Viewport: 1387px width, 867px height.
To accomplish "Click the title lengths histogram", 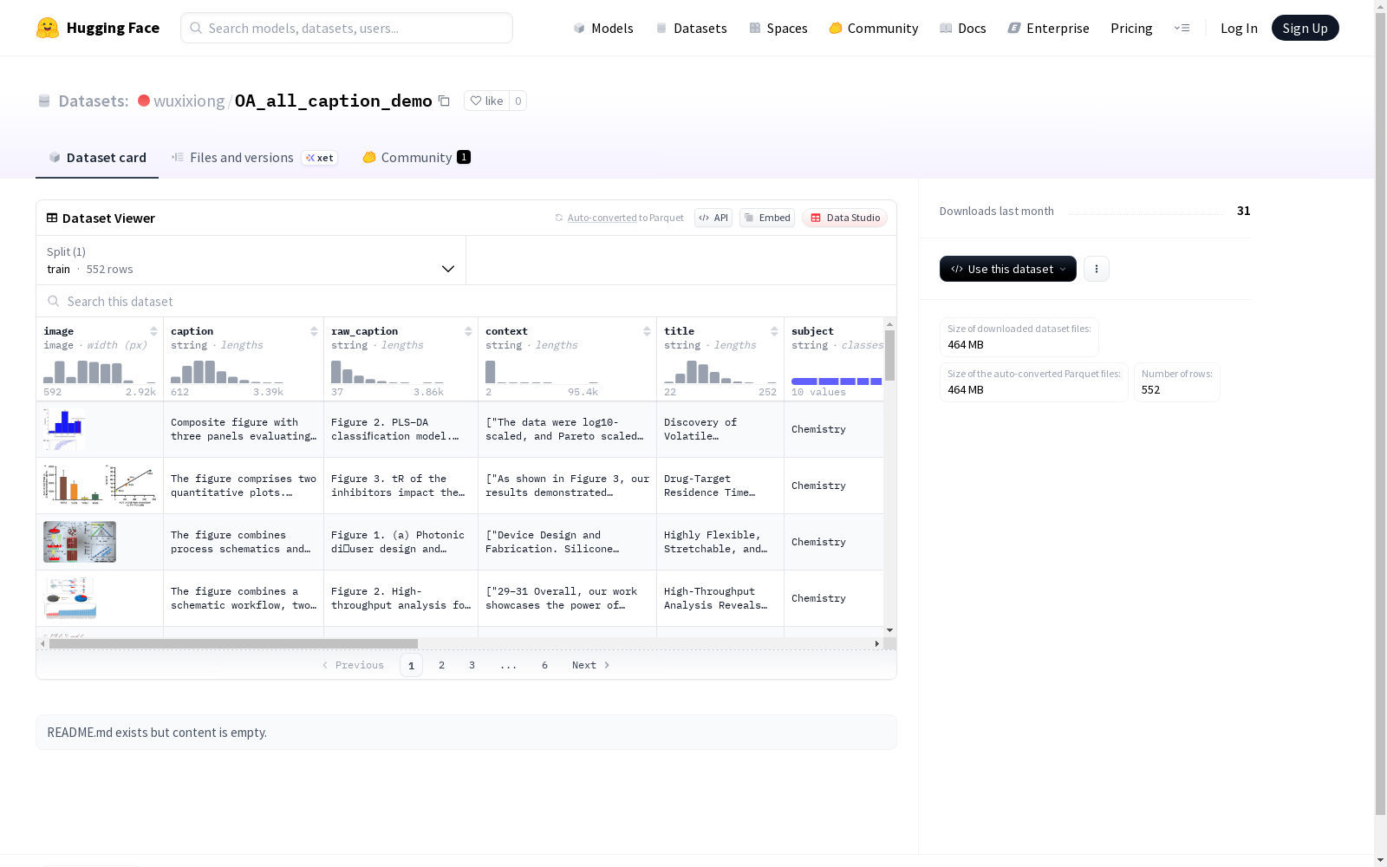I will (720, 371).
